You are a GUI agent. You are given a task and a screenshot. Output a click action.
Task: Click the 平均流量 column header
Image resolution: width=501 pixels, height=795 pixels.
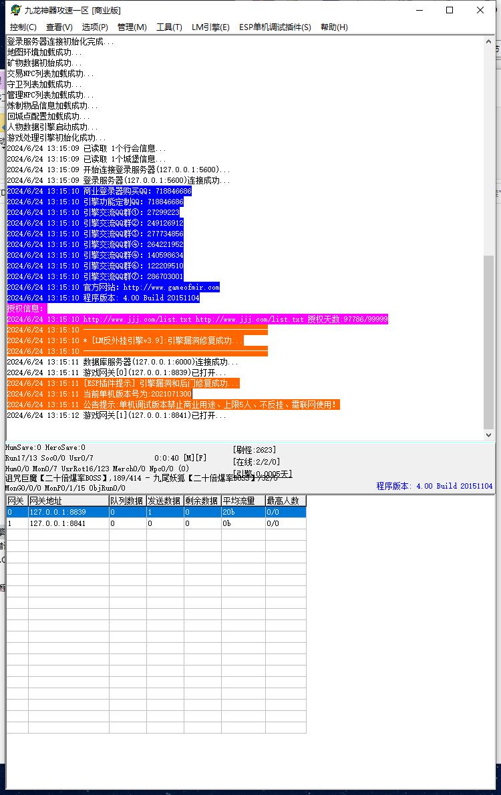(243, 501)
